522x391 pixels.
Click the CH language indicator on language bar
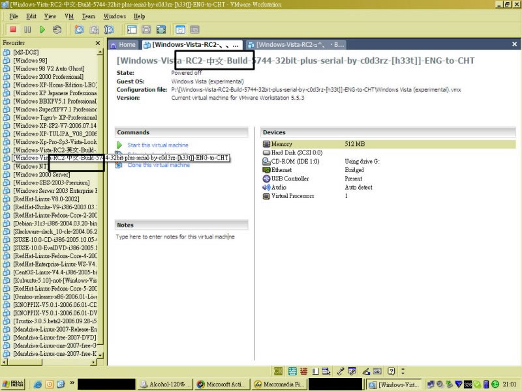278,371
